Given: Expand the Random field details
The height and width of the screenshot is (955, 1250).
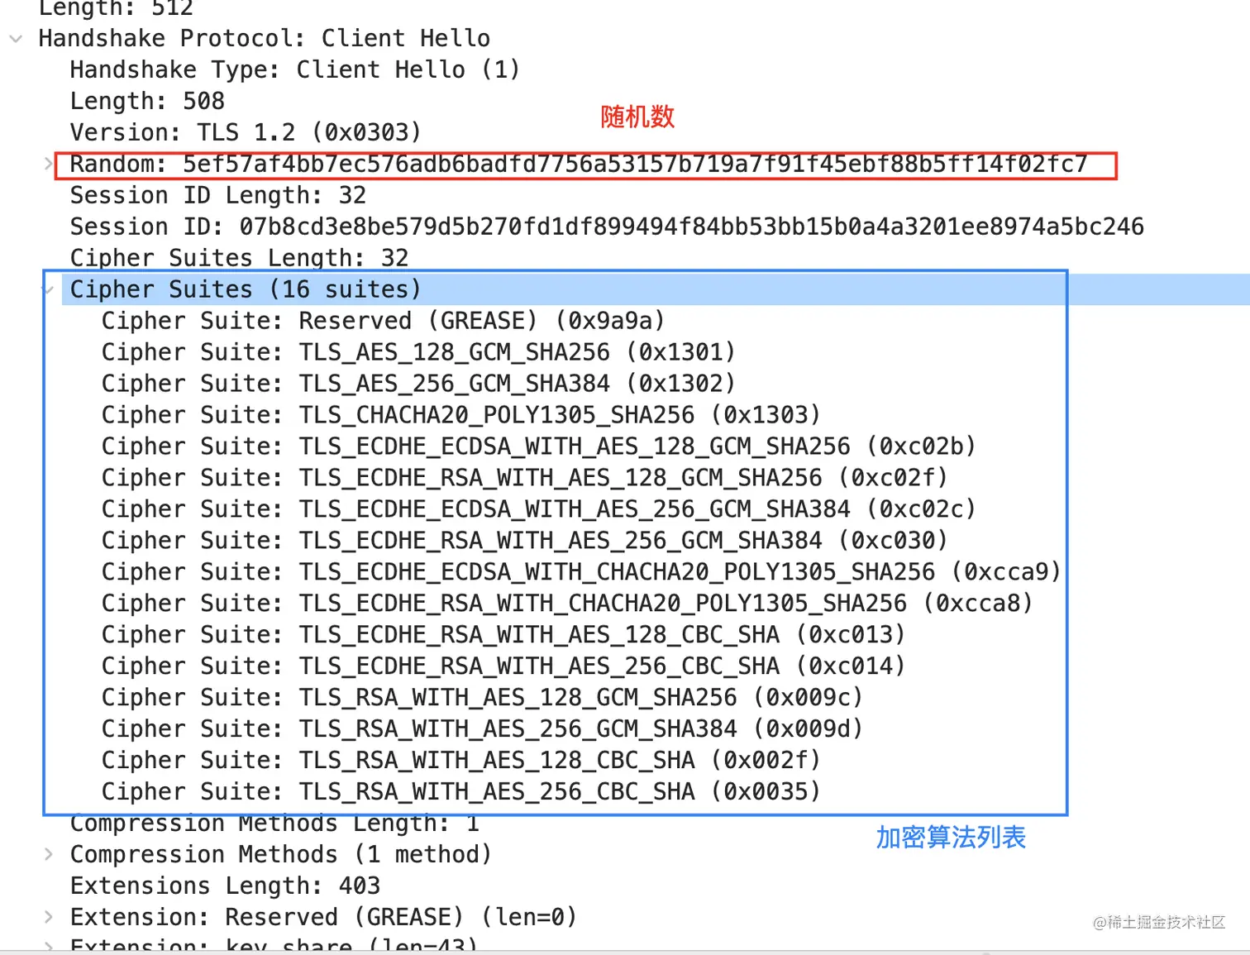Looking at the screenshot, I should 48,164.
